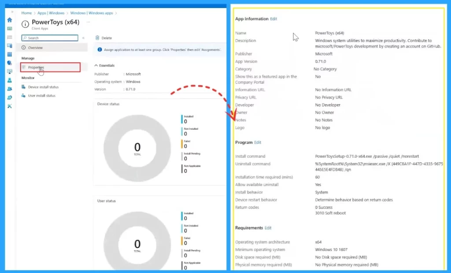Open the Groups icon in left rail
451x273 pixels.
[10, 89]
